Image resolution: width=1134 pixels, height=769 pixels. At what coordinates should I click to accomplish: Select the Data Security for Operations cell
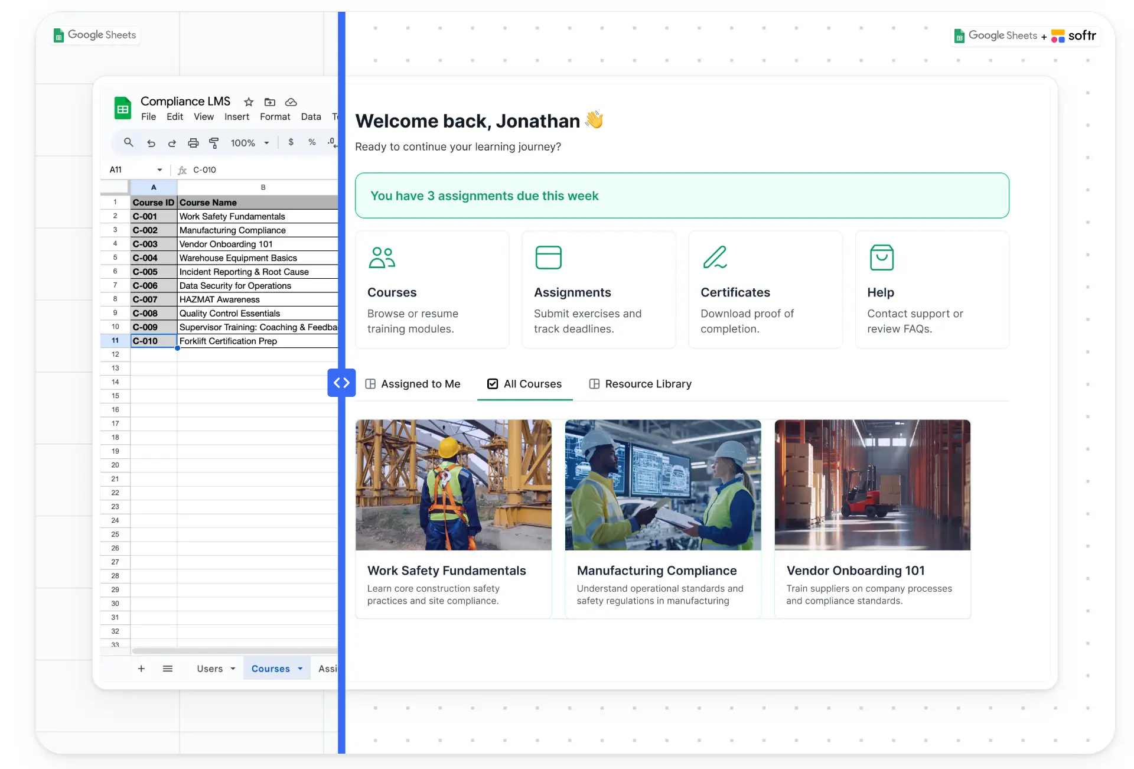click(x=258, y=285)
